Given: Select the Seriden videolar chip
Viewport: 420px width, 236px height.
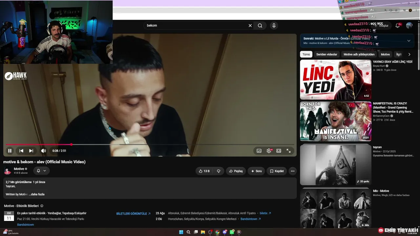Looking at the screenshot, I should 326,54.
